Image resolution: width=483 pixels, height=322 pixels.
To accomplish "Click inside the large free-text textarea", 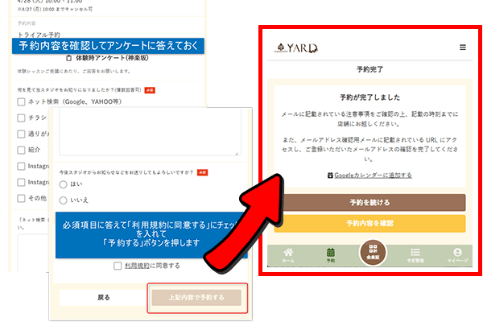I will 150,131.
